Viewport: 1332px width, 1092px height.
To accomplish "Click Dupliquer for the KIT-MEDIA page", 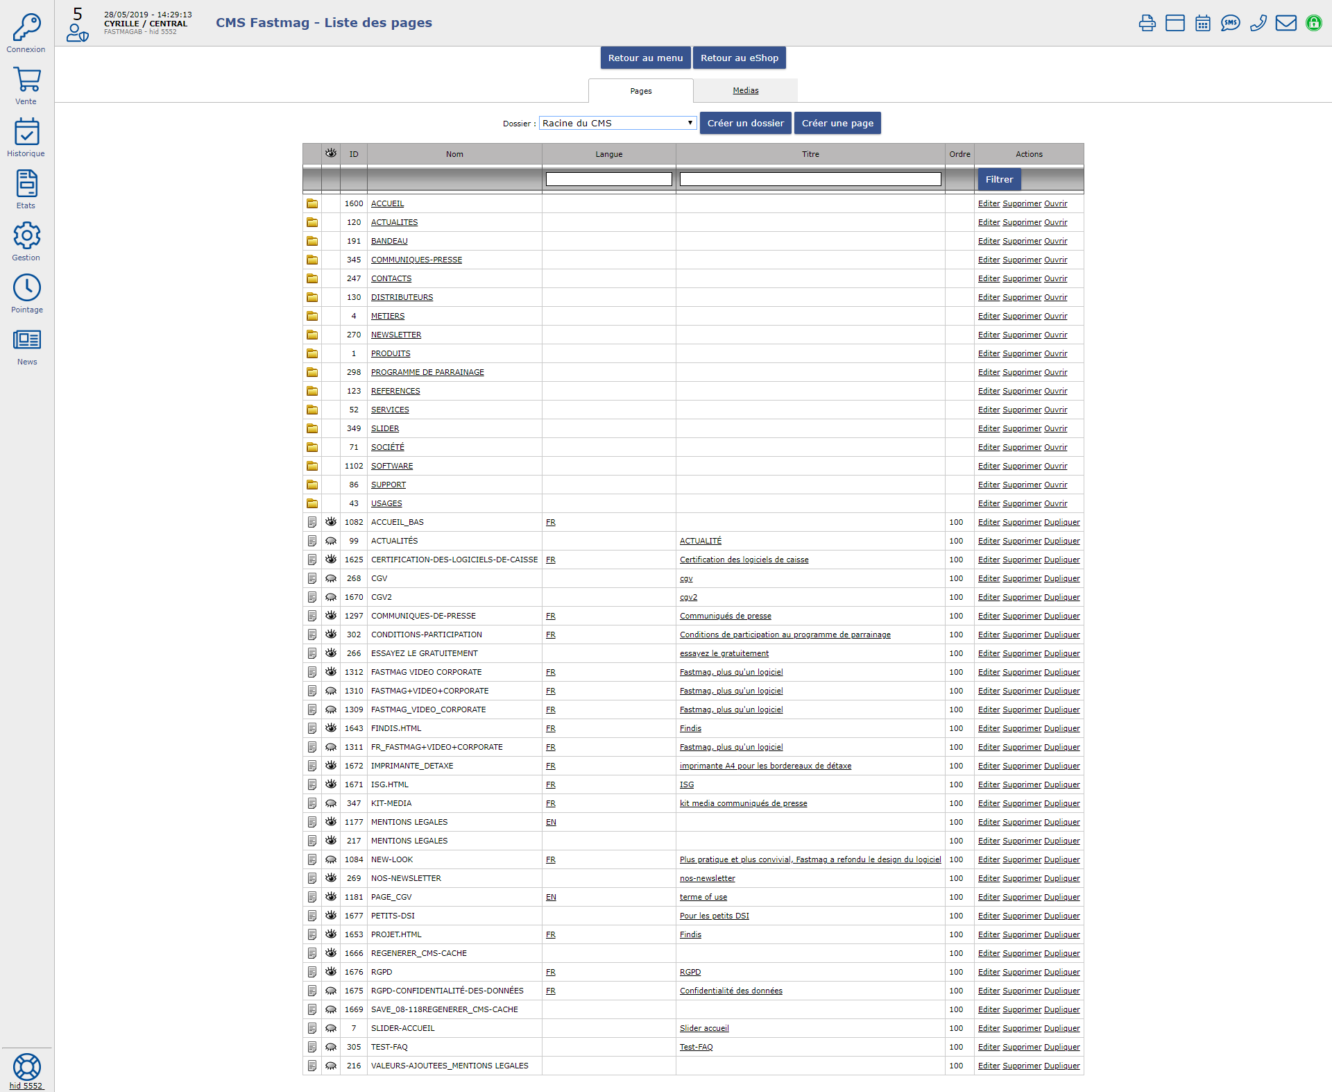I will (x=1061, y=803).
